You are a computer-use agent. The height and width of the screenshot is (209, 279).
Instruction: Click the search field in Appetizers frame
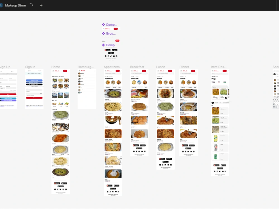click(x=113, y=74)
